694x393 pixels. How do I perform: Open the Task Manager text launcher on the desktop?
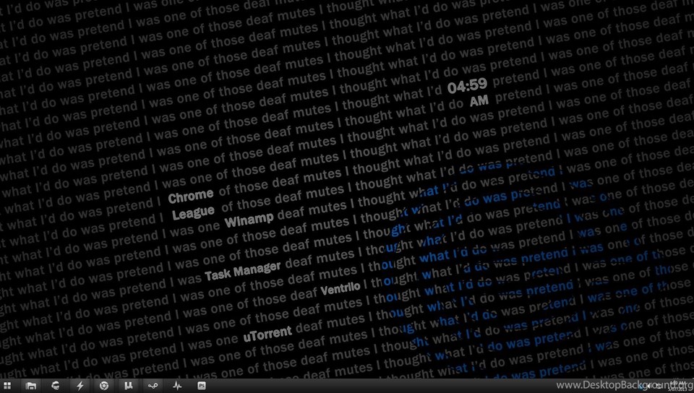[x=243, y=272]
